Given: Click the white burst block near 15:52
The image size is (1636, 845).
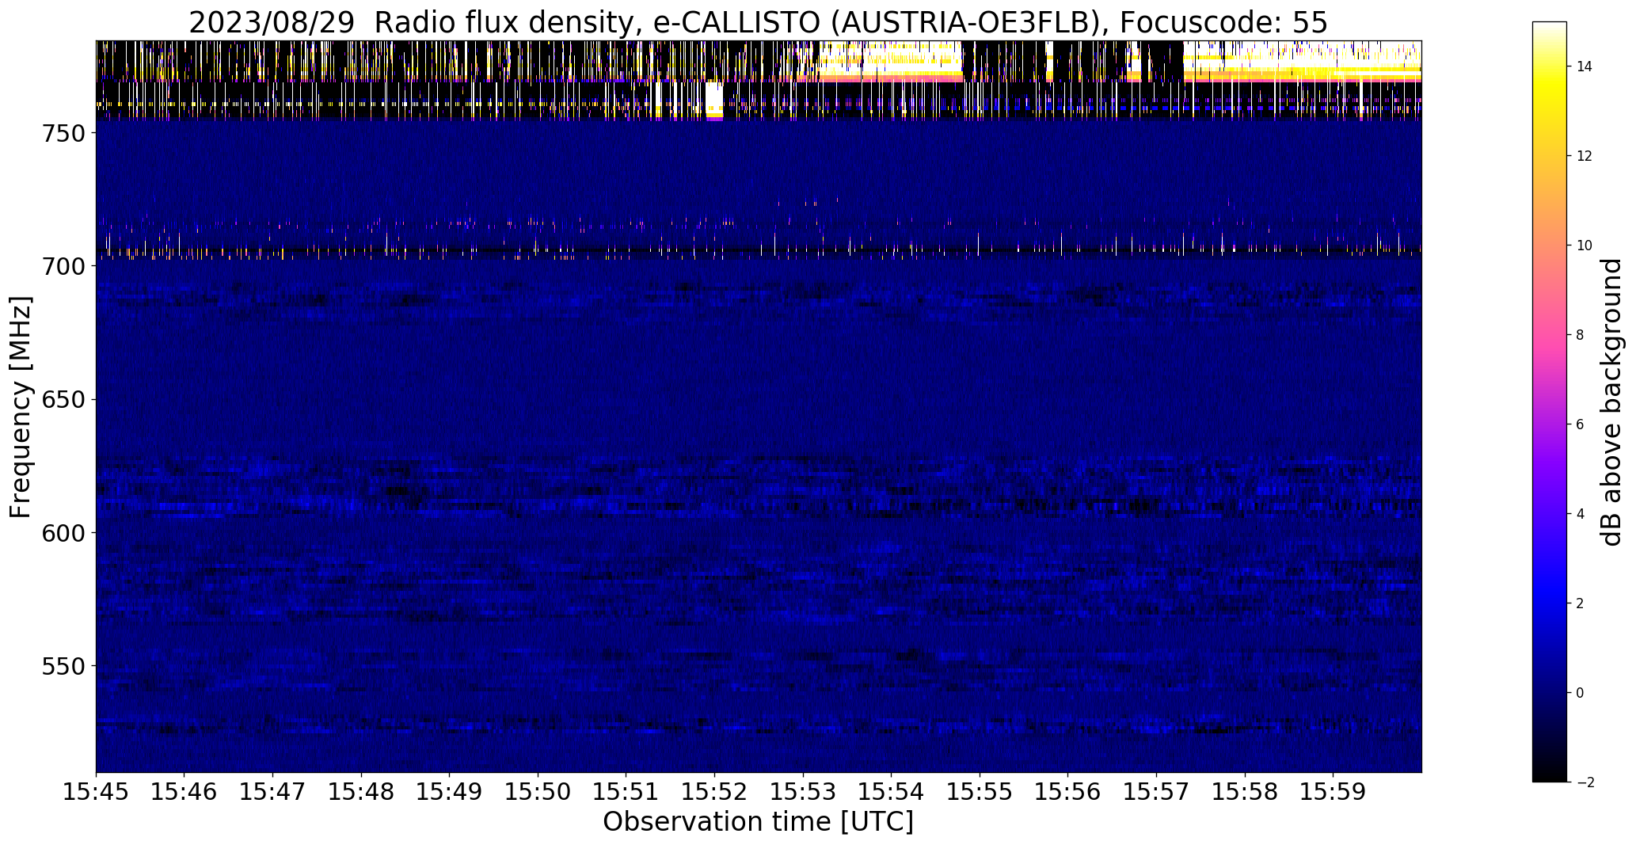Looking at the screenshot, I should [x=714, y=101].
